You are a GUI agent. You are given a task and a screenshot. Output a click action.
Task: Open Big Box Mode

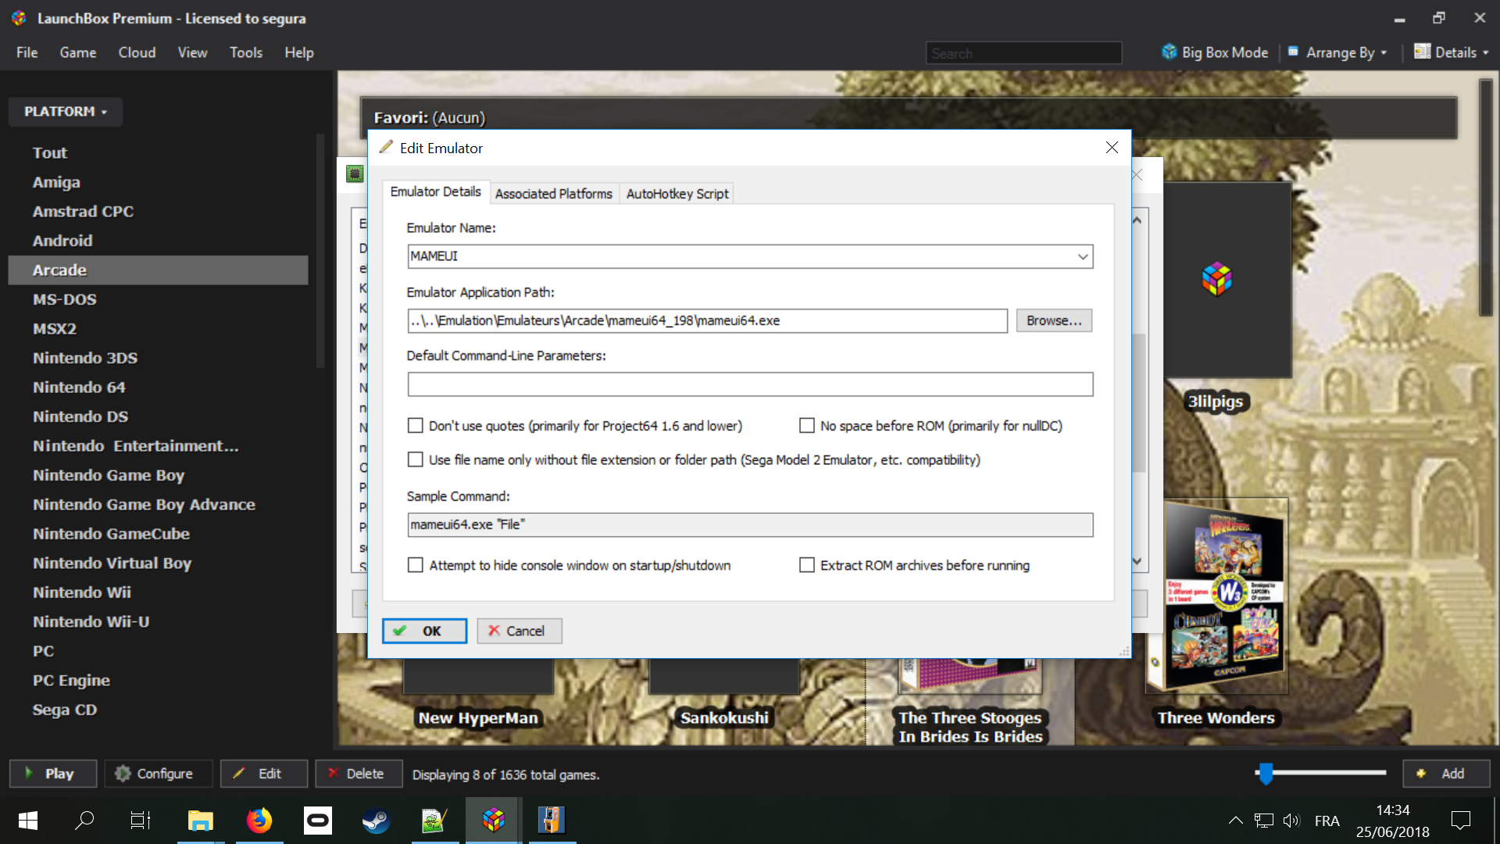point(1215,52)
